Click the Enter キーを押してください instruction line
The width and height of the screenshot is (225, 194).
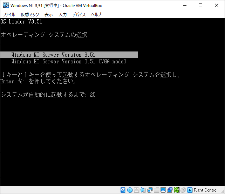pos(38,82)
